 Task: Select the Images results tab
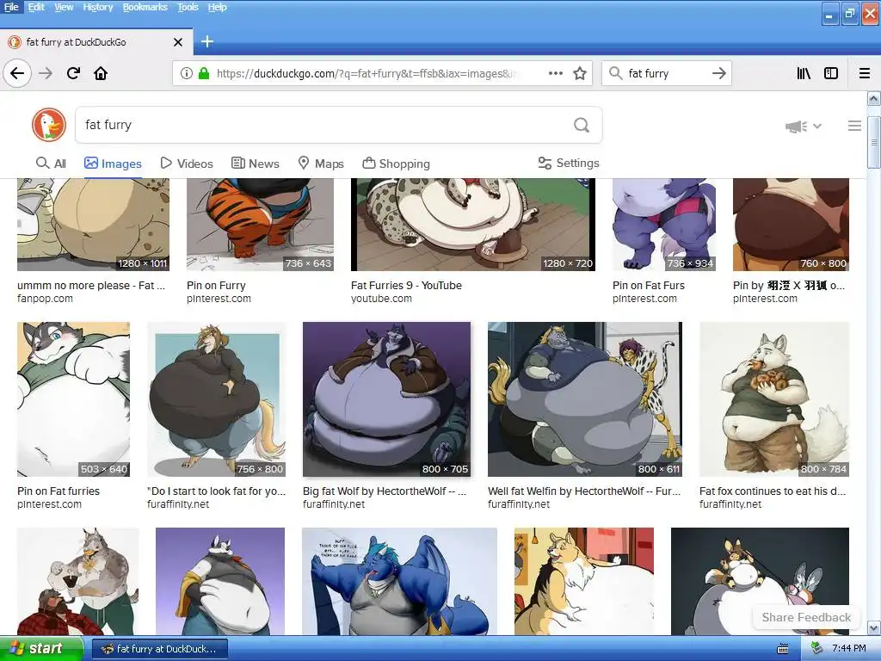click(x=113, y=164)
